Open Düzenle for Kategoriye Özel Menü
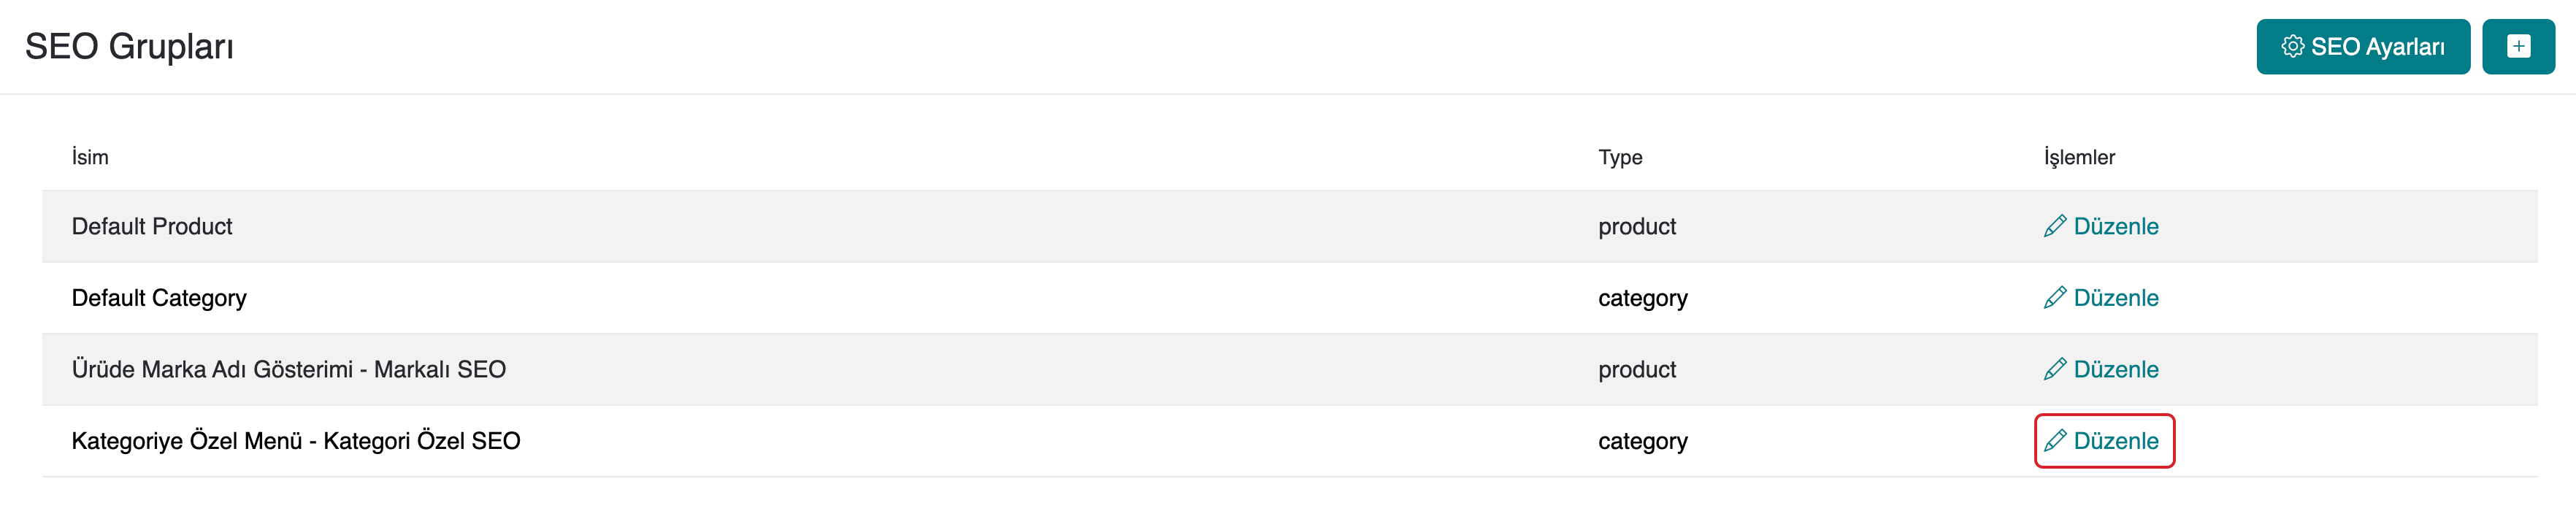 coord(2115,441)
